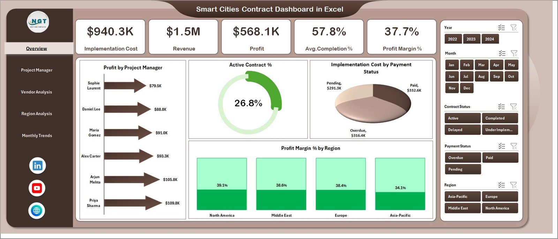Screen dimensions: 558x239
Task: Open the YouTube icon link
Action: pyautogui.click(x=37, y=188)
